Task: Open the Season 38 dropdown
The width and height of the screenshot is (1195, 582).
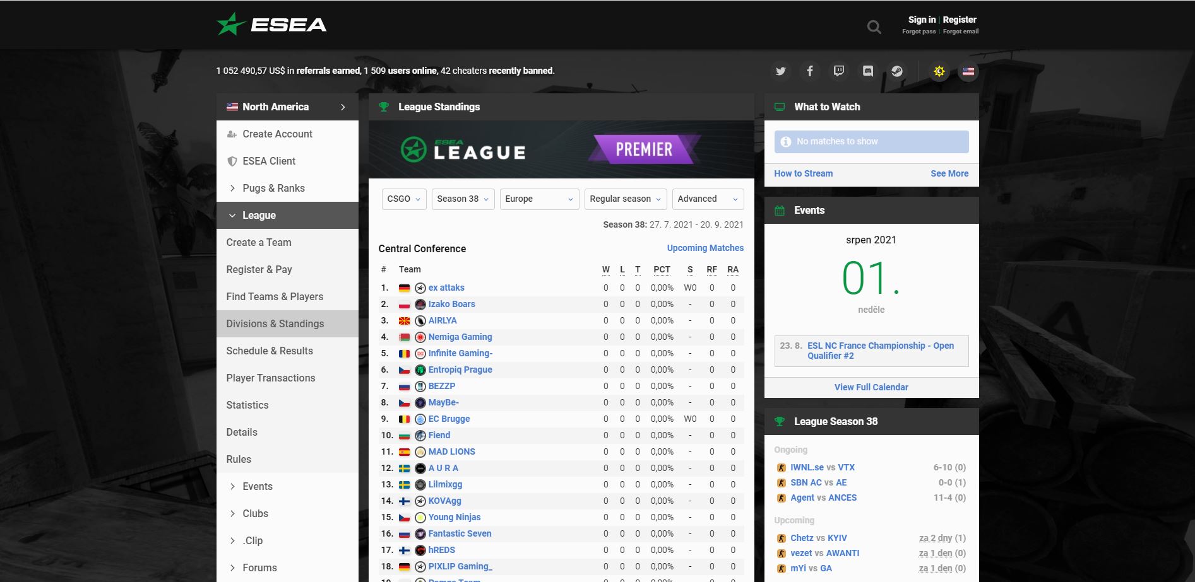Action: pos(463,199)
